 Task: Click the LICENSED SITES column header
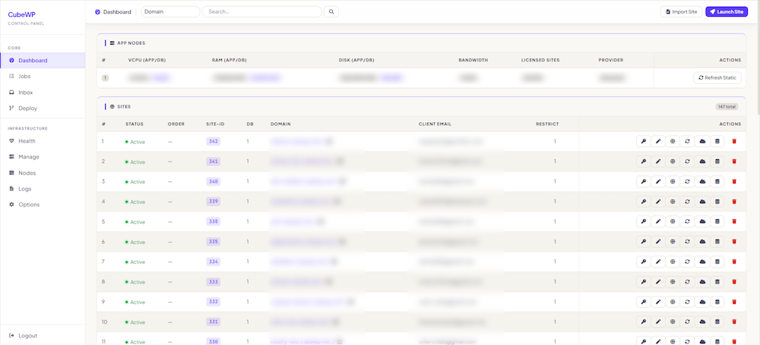[x=540, y=60]
